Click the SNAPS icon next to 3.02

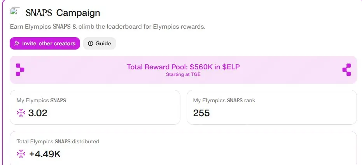coord(21,113)
